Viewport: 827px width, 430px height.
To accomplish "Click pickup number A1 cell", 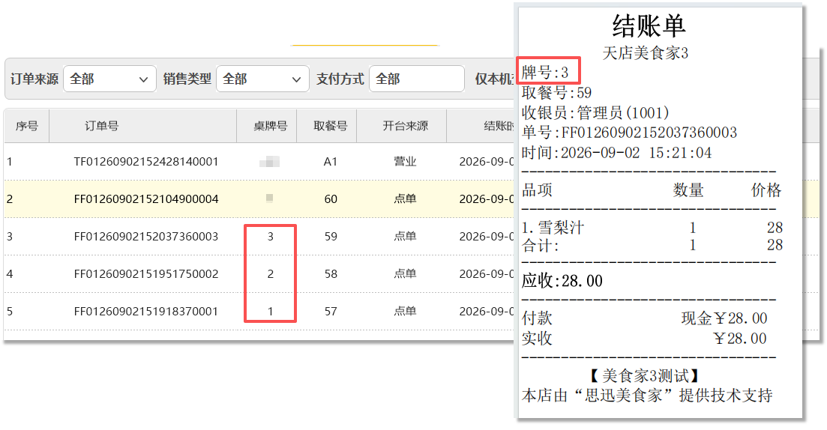I will [x=330, y=162].
